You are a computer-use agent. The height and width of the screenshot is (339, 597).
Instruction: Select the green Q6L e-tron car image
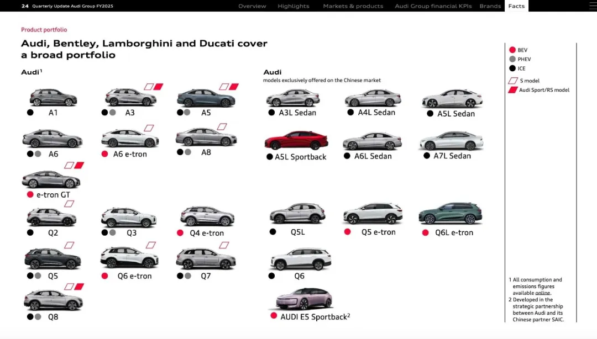(451, 214)
